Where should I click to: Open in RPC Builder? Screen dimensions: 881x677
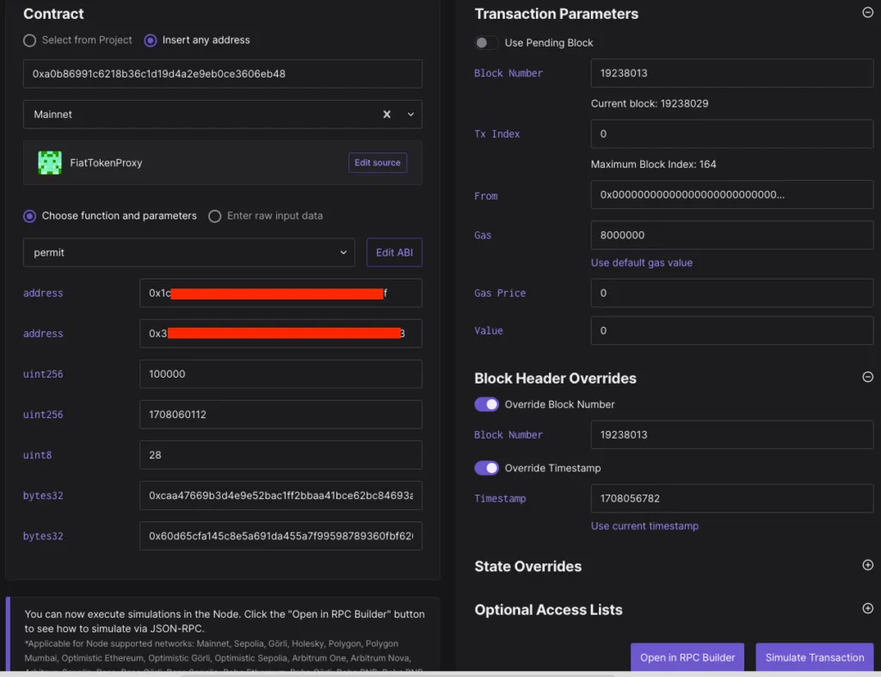tap(687, 657)
